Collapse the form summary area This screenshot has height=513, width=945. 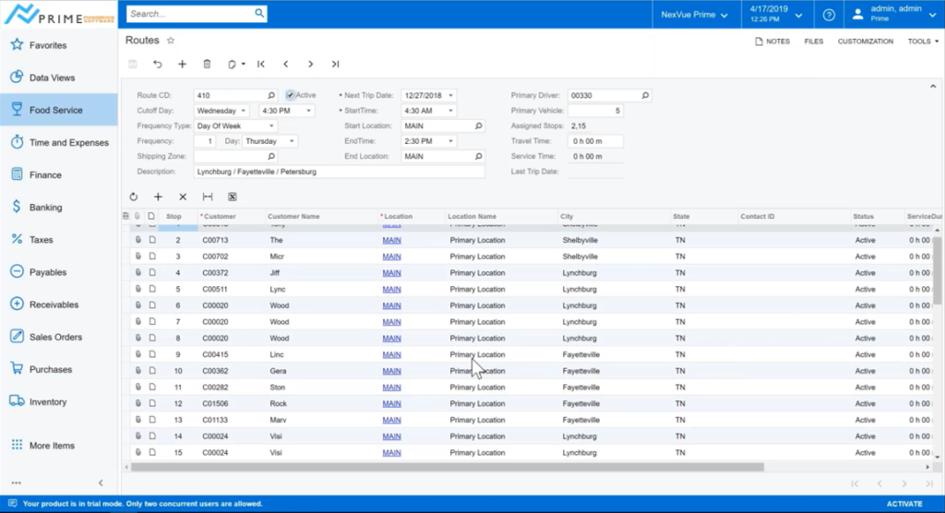933,87
